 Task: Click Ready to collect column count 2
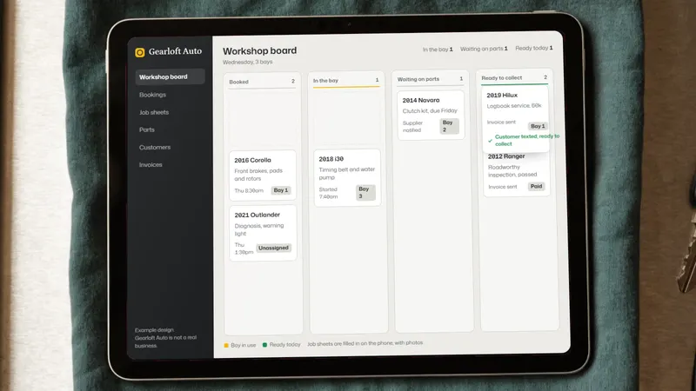pyautogui.click(x=545, y=77)
